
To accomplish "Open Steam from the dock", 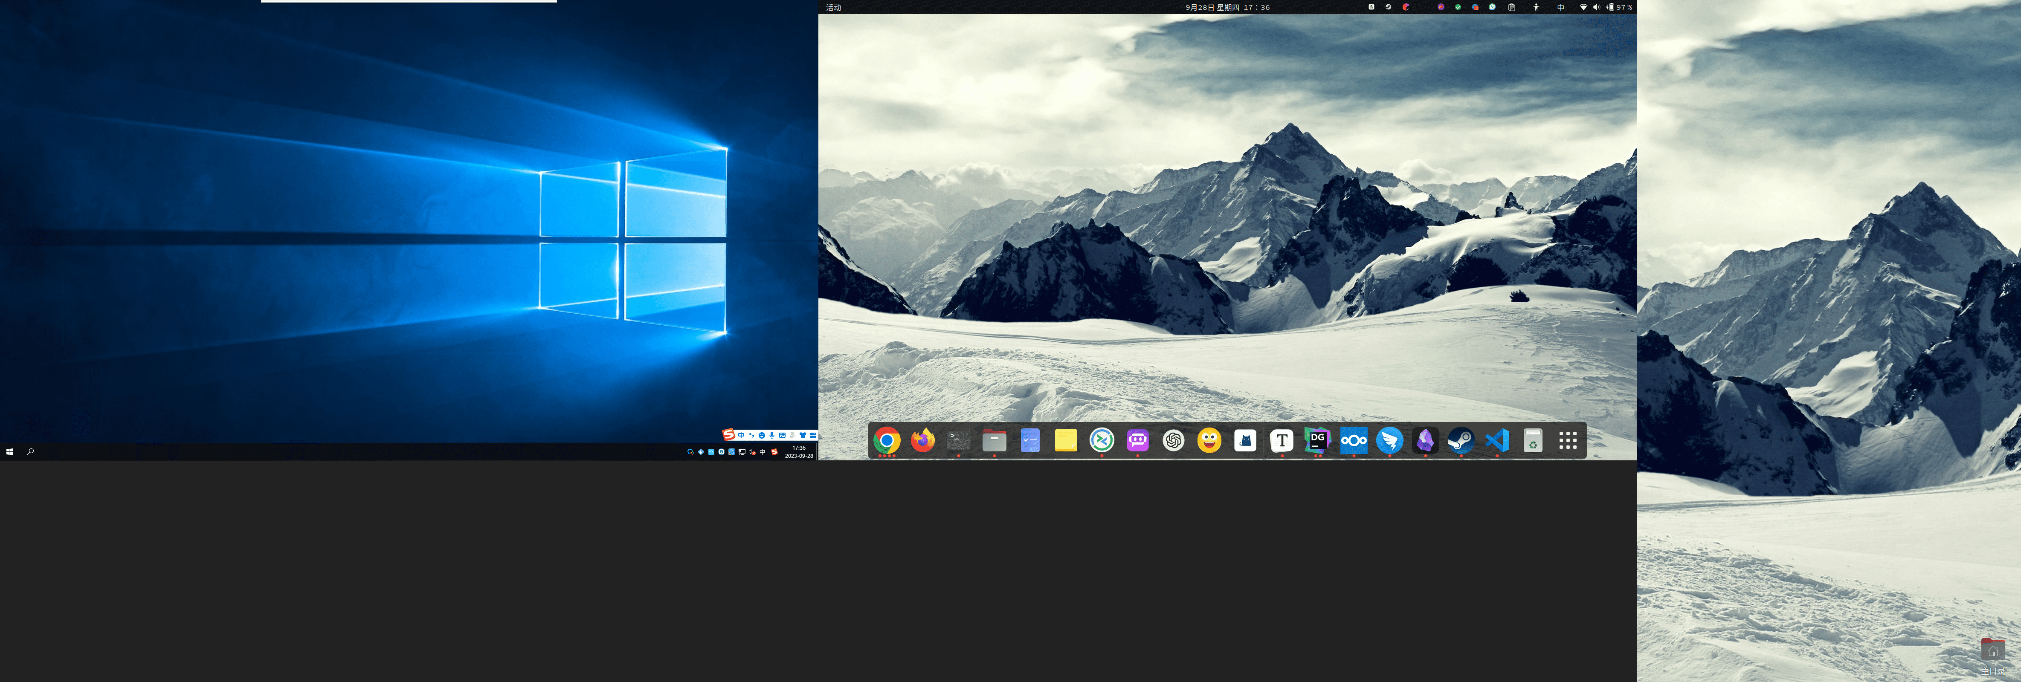I will (x=1461, y=441).
